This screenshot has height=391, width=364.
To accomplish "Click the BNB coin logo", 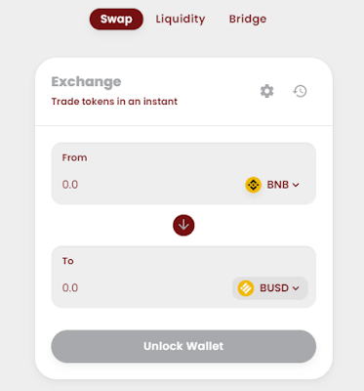I will [254, 185].
